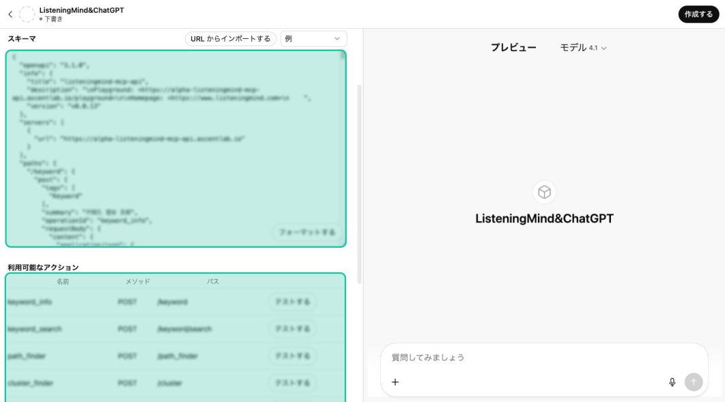Click the 作成する button
The height and width of the screenshot is (402, 725).
698,14
